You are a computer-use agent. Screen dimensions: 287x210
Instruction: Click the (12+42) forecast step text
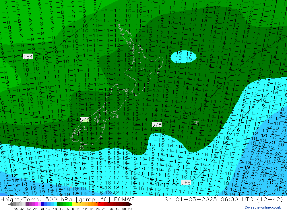point(270,199)
